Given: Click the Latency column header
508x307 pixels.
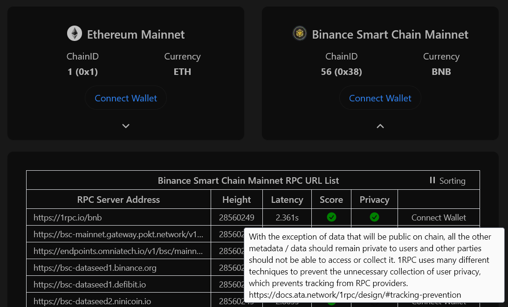Looking at the screenshot, I should (287, 200).
